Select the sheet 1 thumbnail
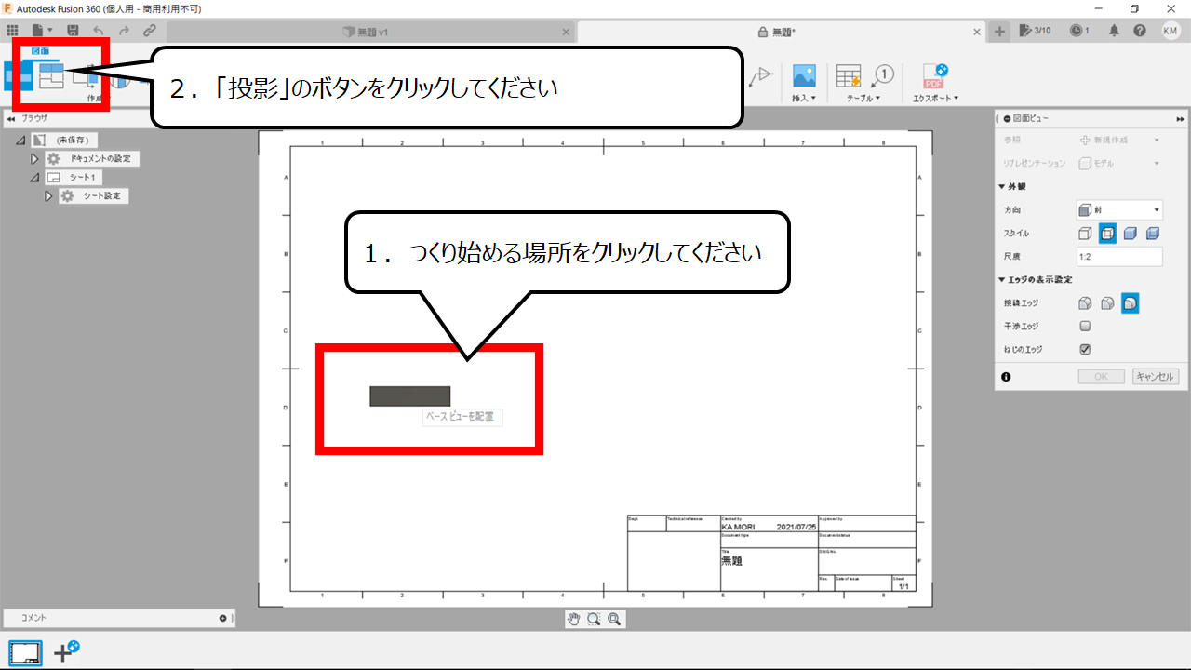The image size is (1191, 670). point(26,652)
